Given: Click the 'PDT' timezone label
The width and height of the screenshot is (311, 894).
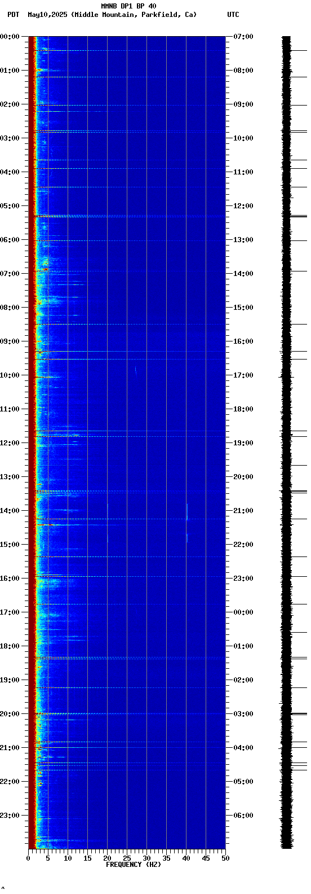Looking at the screenshot, I should click(13, 15).
